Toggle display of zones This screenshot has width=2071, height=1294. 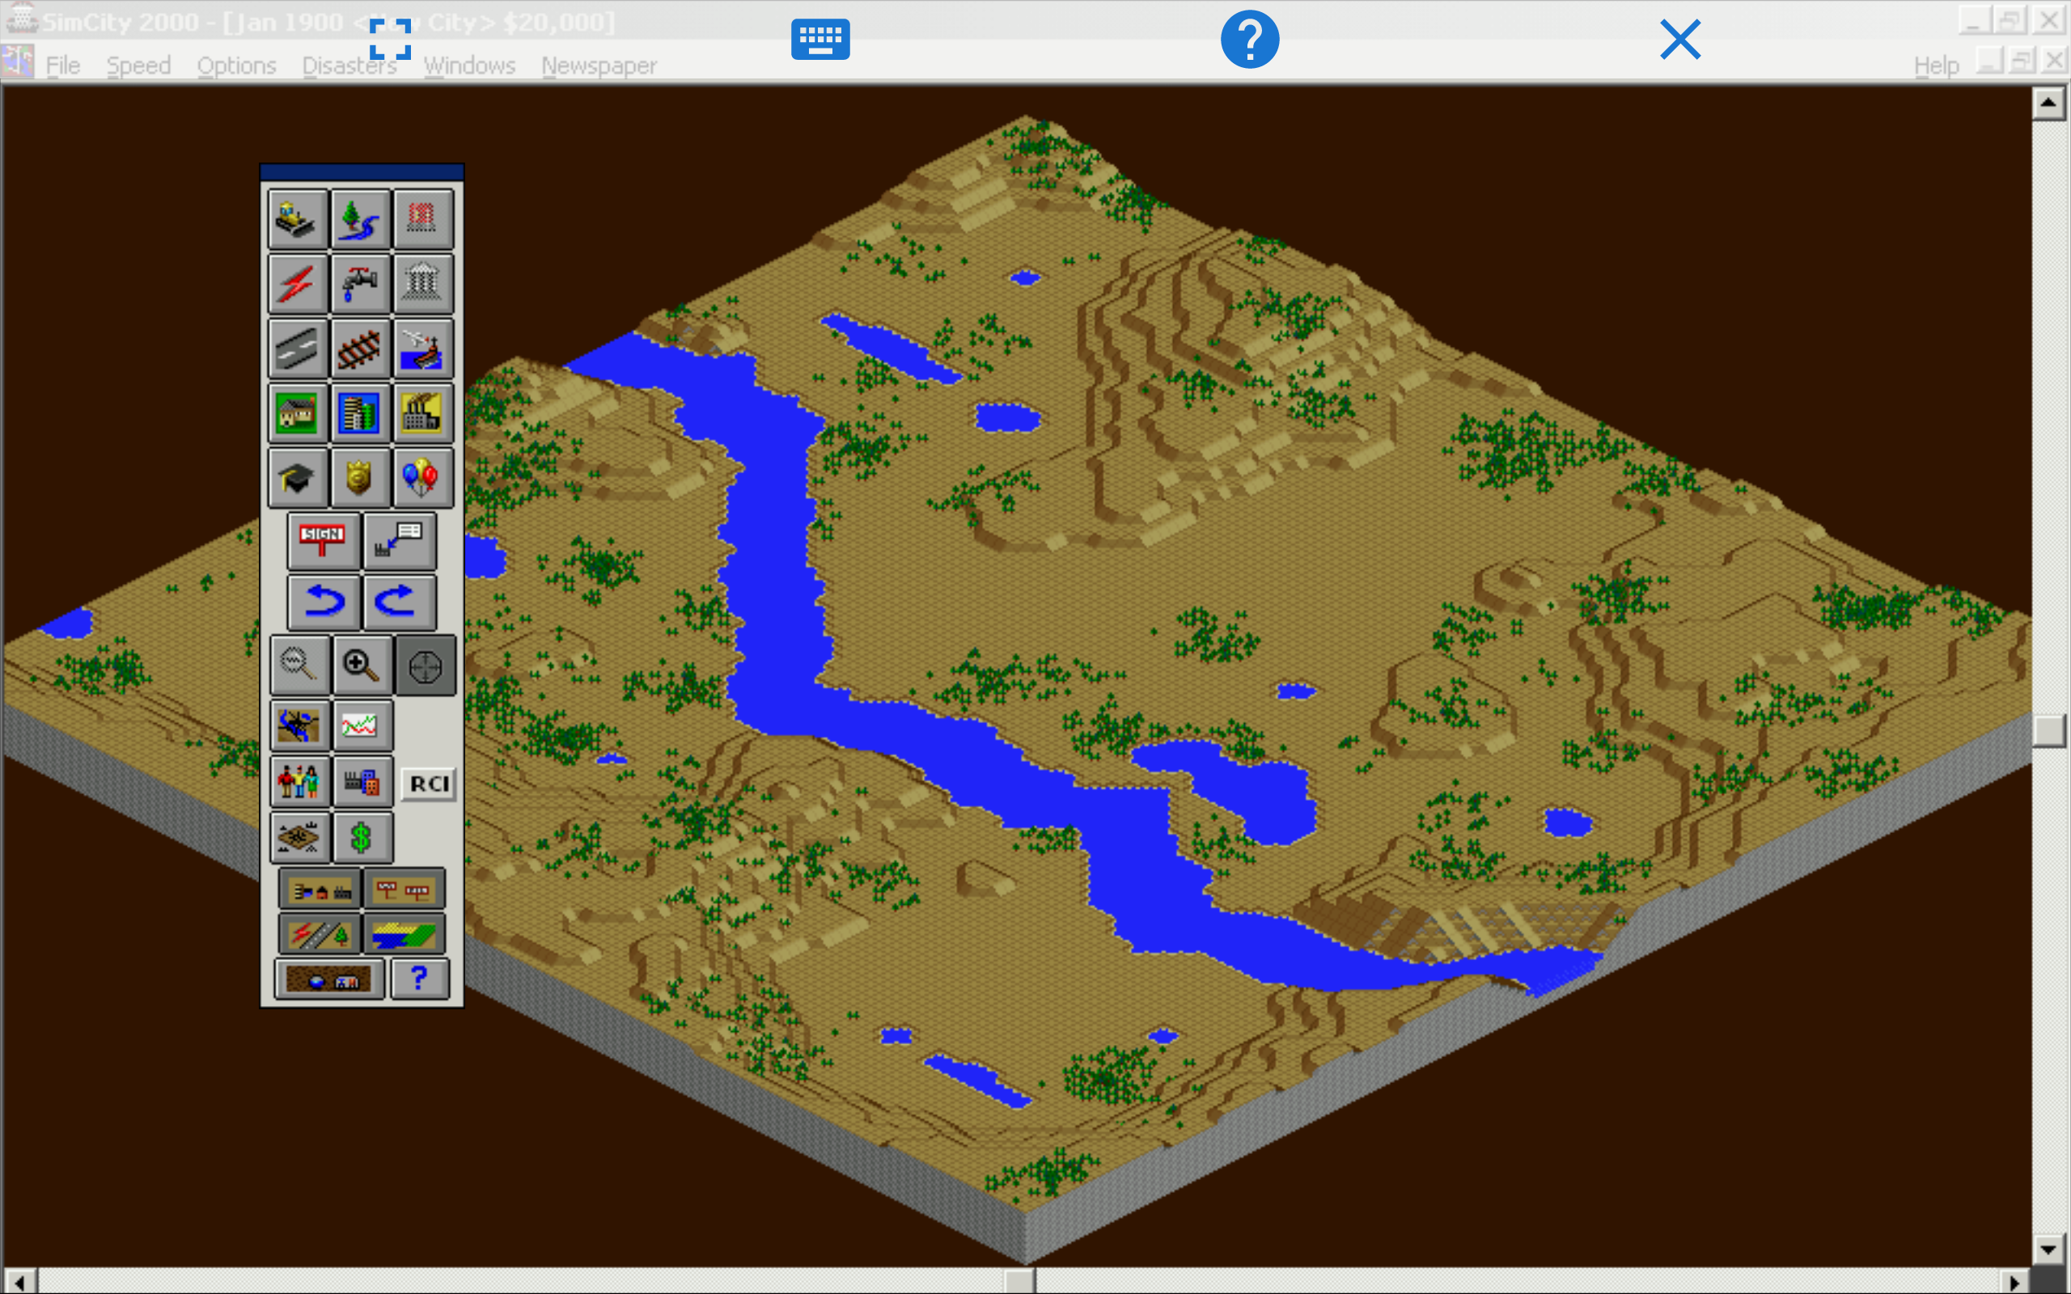point(404,935)
